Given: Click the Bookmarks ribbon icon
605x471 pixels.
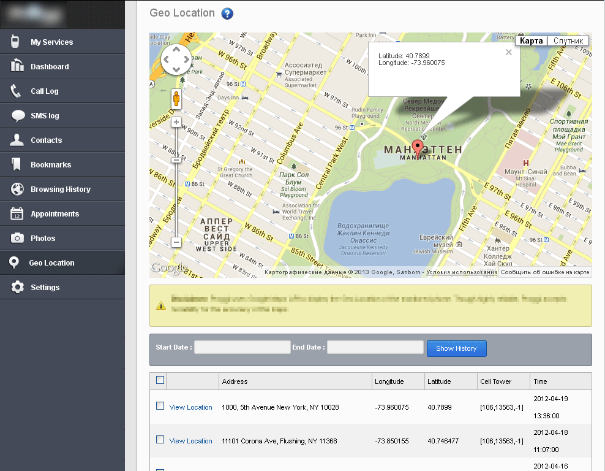Looking at the screenshot, I should point(16,164).
